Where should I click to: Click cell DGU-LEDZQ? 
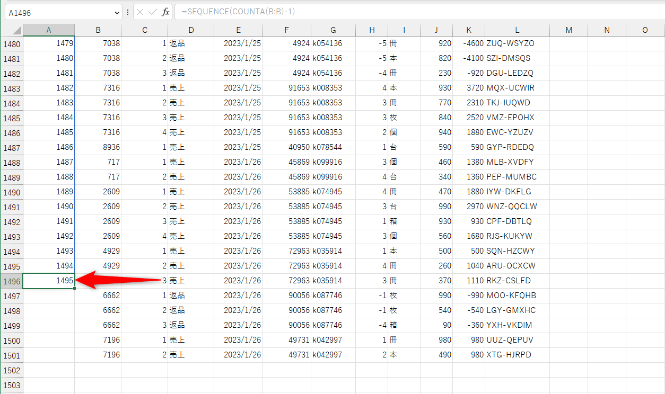[x=518, y=73]
